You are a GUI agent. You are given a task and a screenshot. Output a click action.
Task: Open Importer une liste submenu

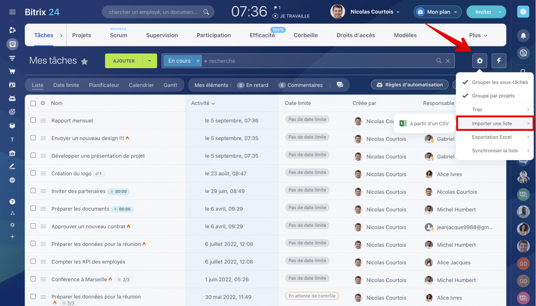(495, 123)
